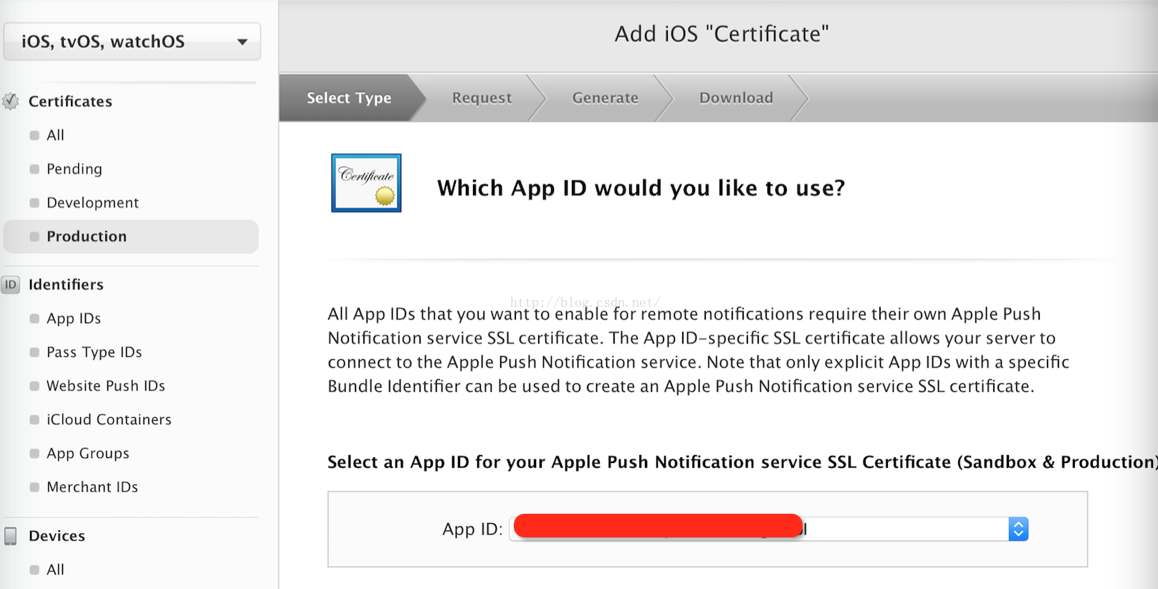This screenshot has width=1158, height=589.
Task: Click the App ID dropdown stepper arrows
Action: [x=1018, y=529]
